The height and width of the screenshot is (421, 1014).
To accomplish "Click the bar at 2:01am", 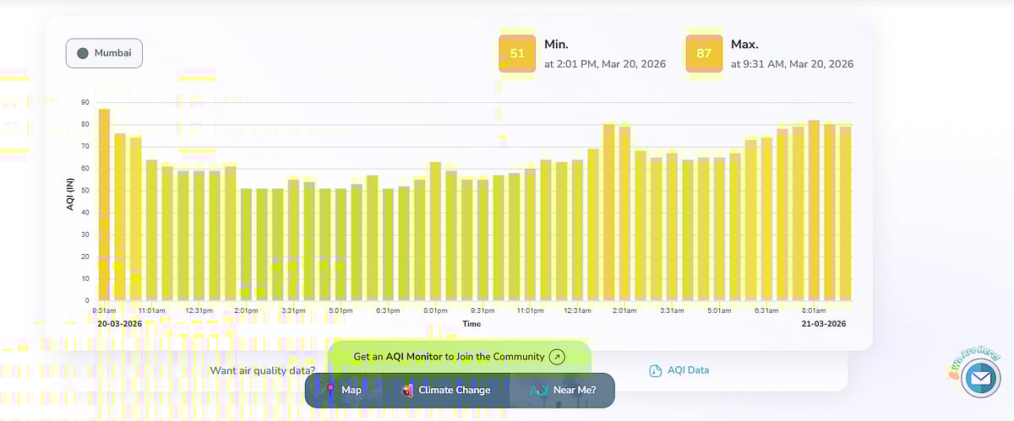I will click(x=624, y=213).
